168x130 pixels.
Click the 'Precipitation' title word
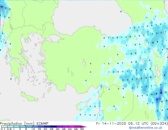[x=11, y=124]
